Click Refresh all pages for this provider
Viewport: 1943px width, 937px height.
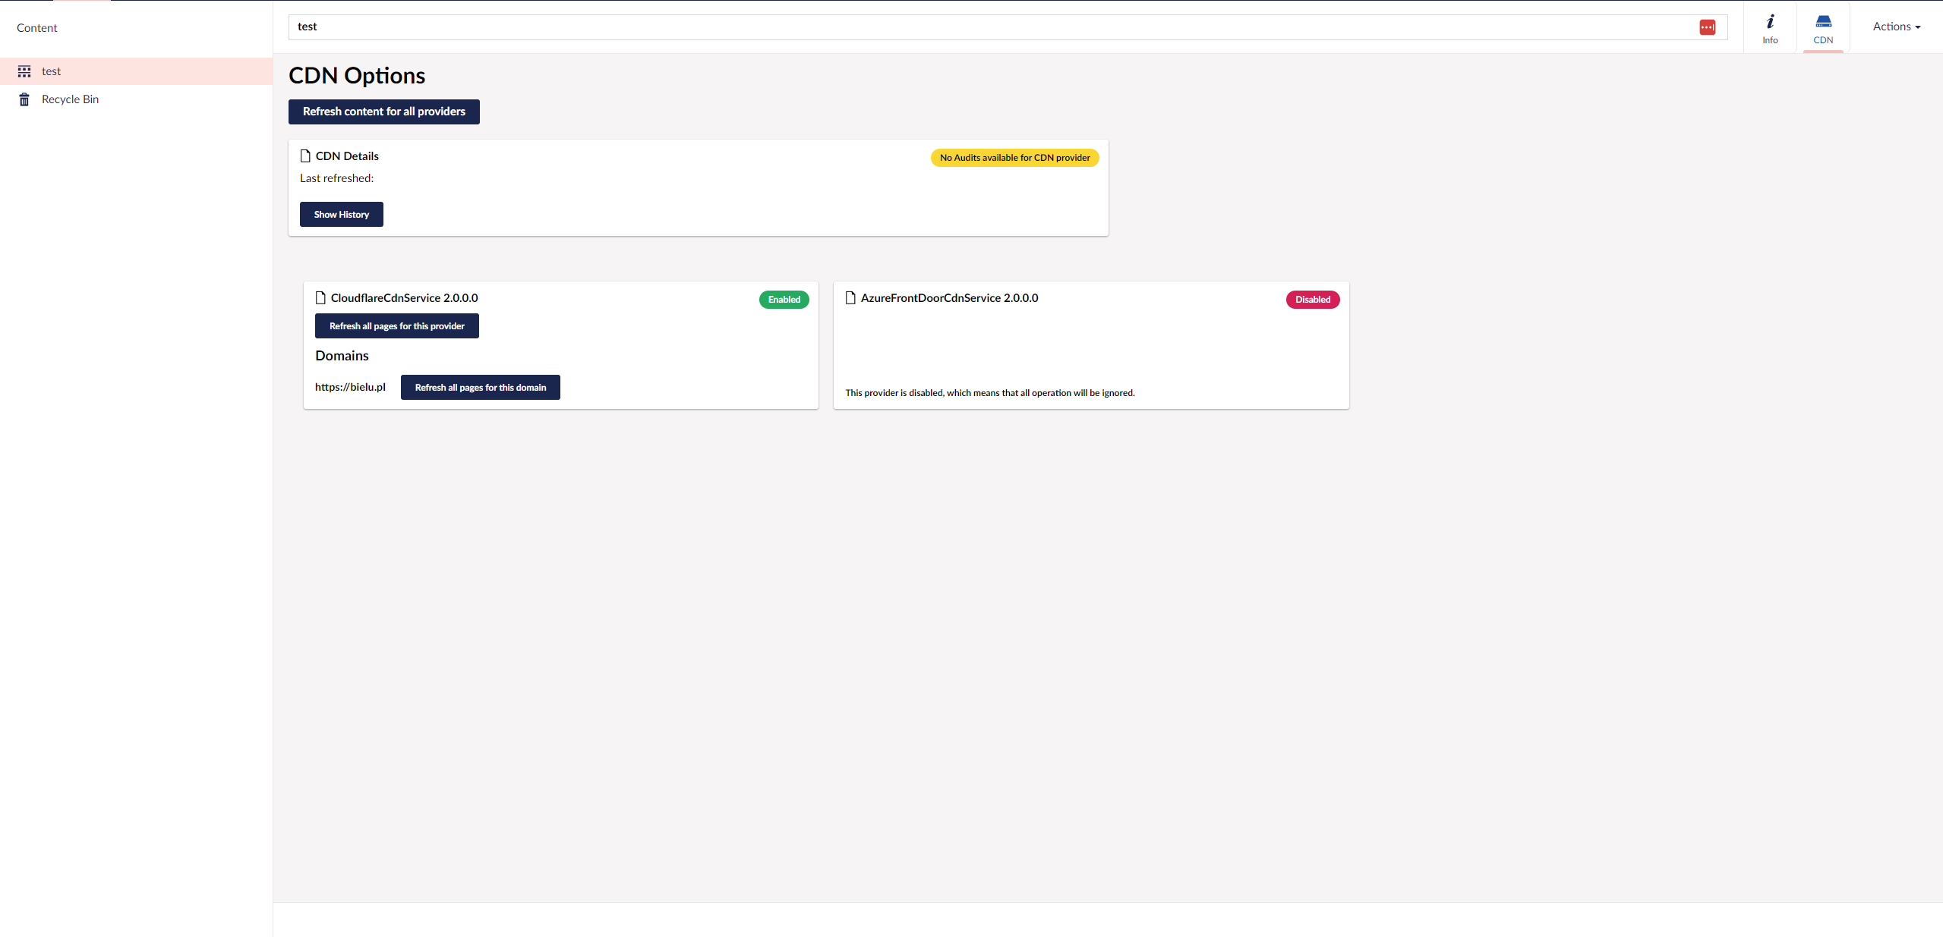point(396,326)
